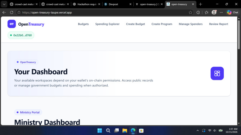Go to Create Budget
Image resolution: width=241 pixels, height=135 pixels.
click(x=135, y=24)
